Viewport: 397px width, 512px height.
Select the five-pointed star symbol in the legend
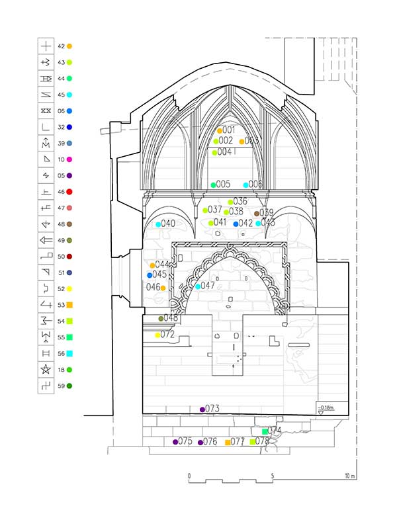tap(46, 370)
